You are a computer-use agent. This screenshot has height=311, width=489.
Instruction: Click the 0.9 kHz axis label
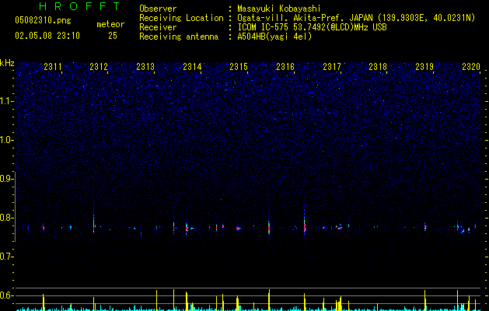(x=7, y=179)
